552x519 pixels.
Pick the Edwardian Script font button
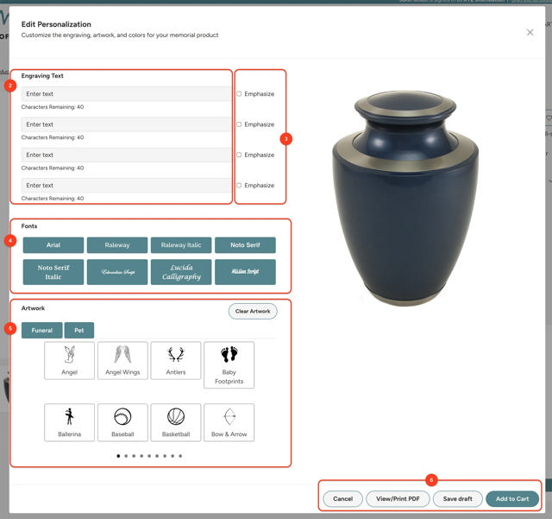117,272
